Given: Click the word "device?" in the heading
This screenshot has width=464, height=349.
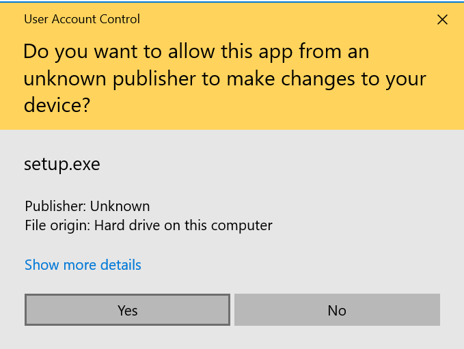Looking at the screenshot, I should coord(57,105).
